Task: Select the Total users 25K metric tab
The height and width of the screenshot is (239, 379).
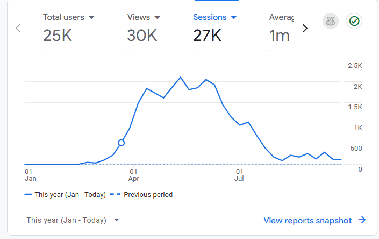Action: click(x=69, y=31)
